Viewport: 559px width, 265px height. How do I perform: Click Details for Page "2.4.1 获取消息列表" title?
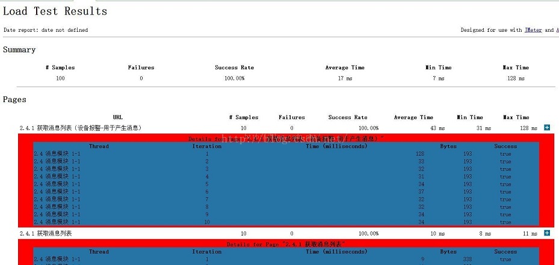(287, 245)
